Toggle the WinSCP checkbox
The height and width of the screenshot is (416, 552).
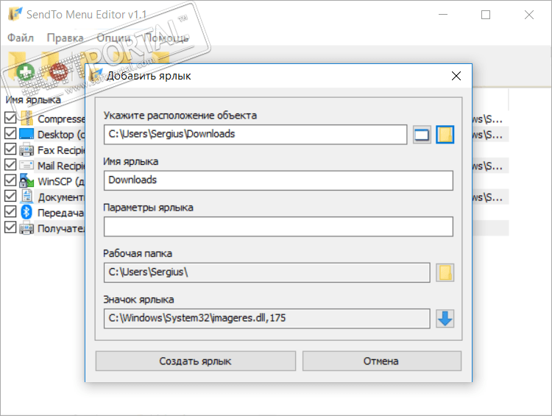click(x=10, y=180)
